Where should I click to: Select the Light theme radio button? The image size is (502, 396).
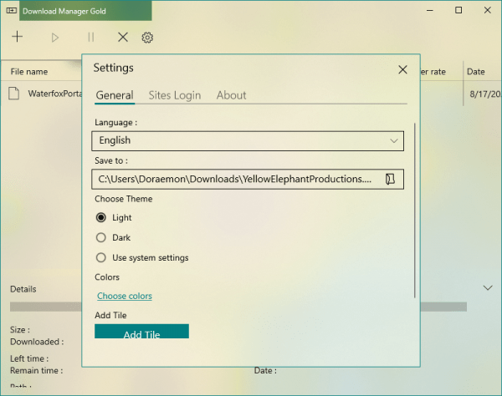point(101,218)
